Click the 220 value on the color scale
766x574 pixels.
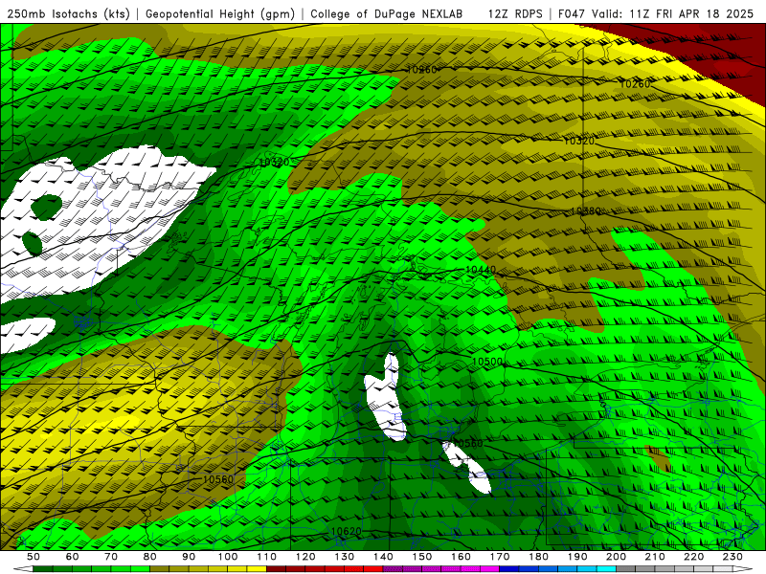[693, 557]
